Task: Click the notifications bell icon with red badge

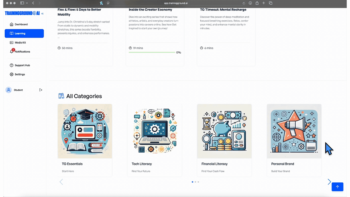Action: tap(12, 51)
